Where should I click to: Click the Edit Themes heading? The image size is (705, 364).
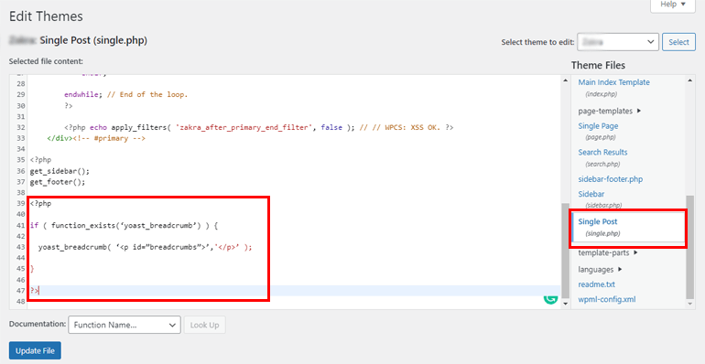coord(46,16)
